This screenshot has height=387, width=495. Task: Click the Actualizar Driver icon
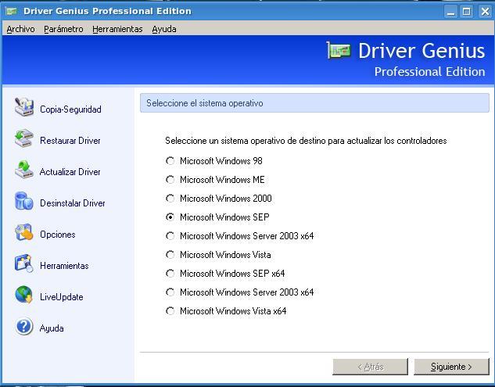click(24, 170)
